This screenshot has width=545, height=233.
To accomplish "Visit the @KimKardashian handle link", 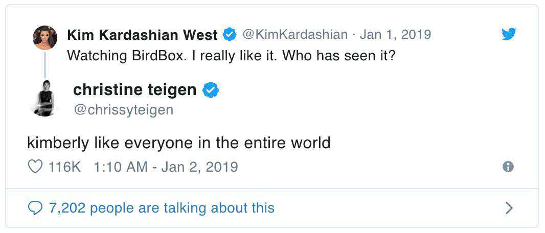I will [294, 35].
